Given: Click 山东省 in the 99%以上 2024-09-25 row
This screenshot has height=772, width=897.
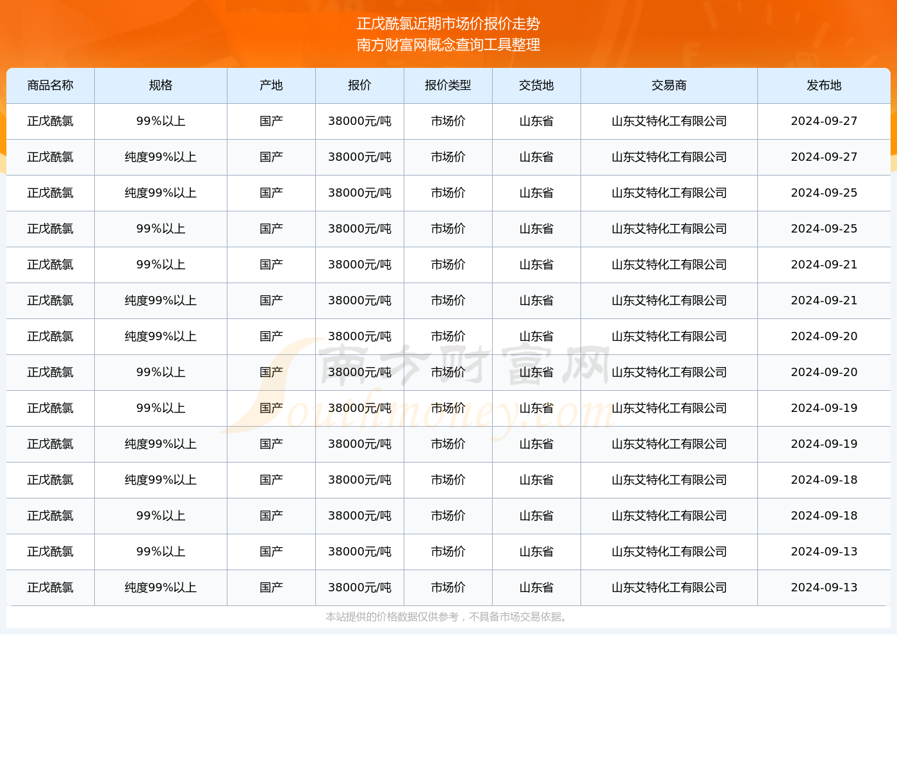Looking at the screenshot, I should [537, 229].
